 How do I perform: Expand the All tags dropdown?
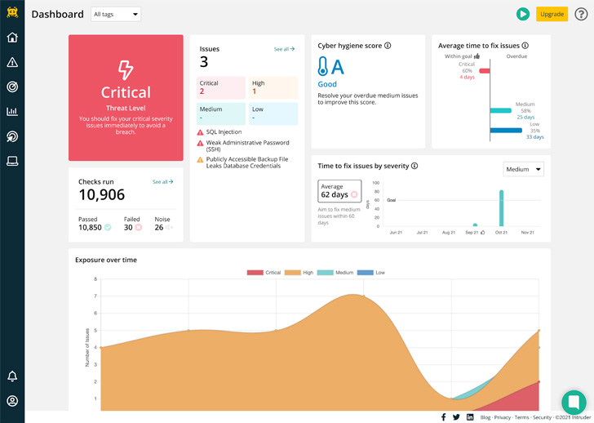pos(116,14)
